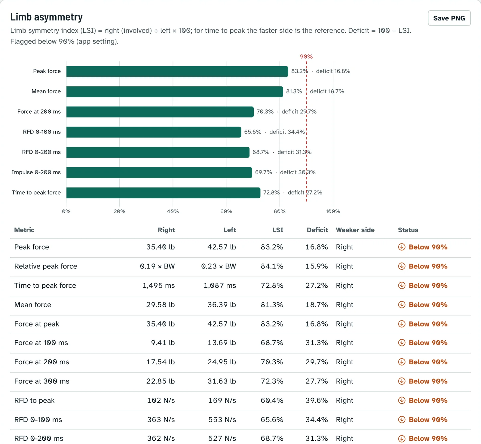Click the down-arrow icon for Force at peak

pyautogui.click(x=402, y=324)
